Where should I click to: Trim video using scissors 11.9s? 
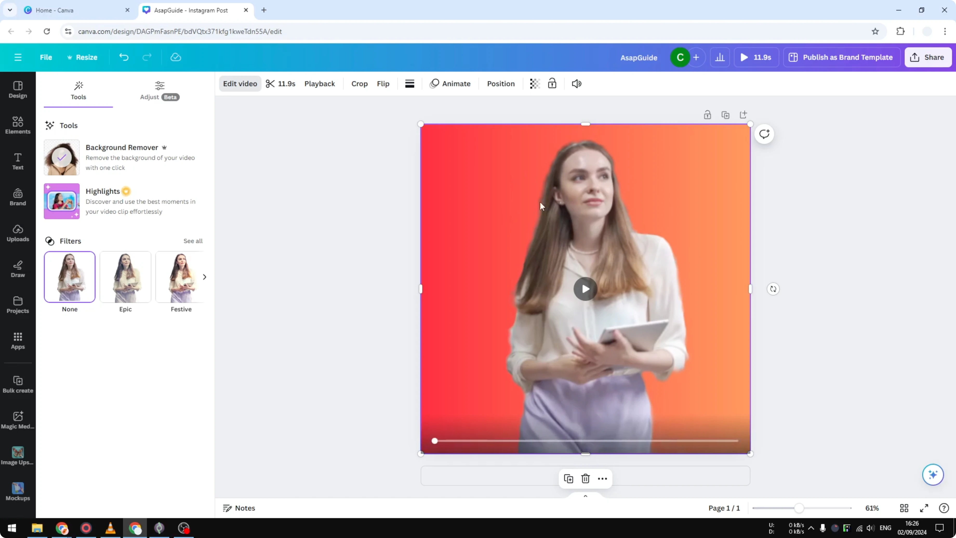coord(281,83)
